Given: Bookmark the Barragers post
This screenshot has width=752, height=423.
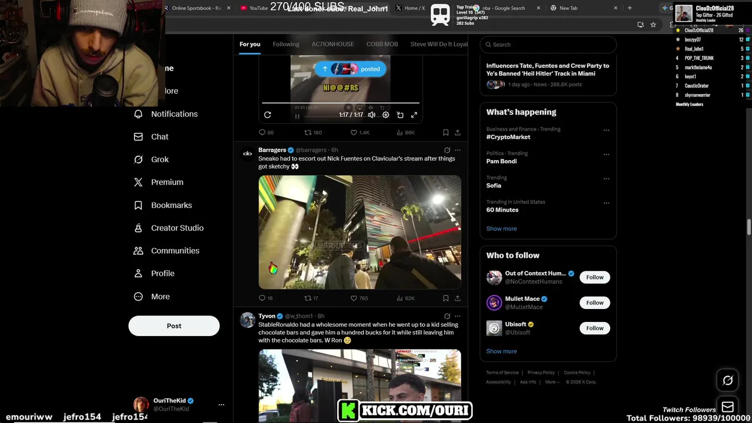Looking at the screenshot, I should tap(445, 298).
